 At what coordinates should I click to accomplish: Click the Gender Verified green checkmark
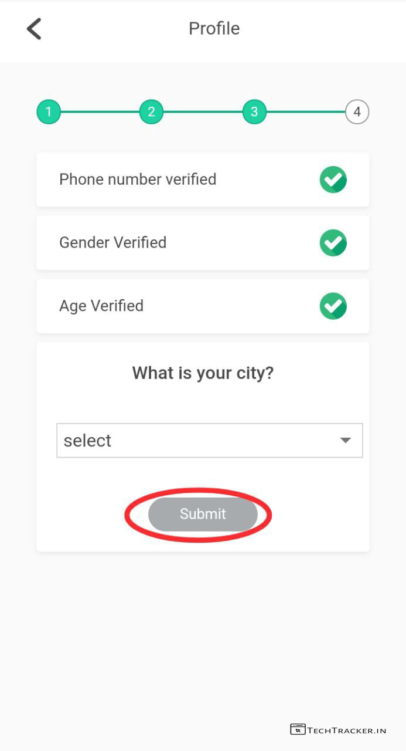pyautogui.click(x=333, y=243)
